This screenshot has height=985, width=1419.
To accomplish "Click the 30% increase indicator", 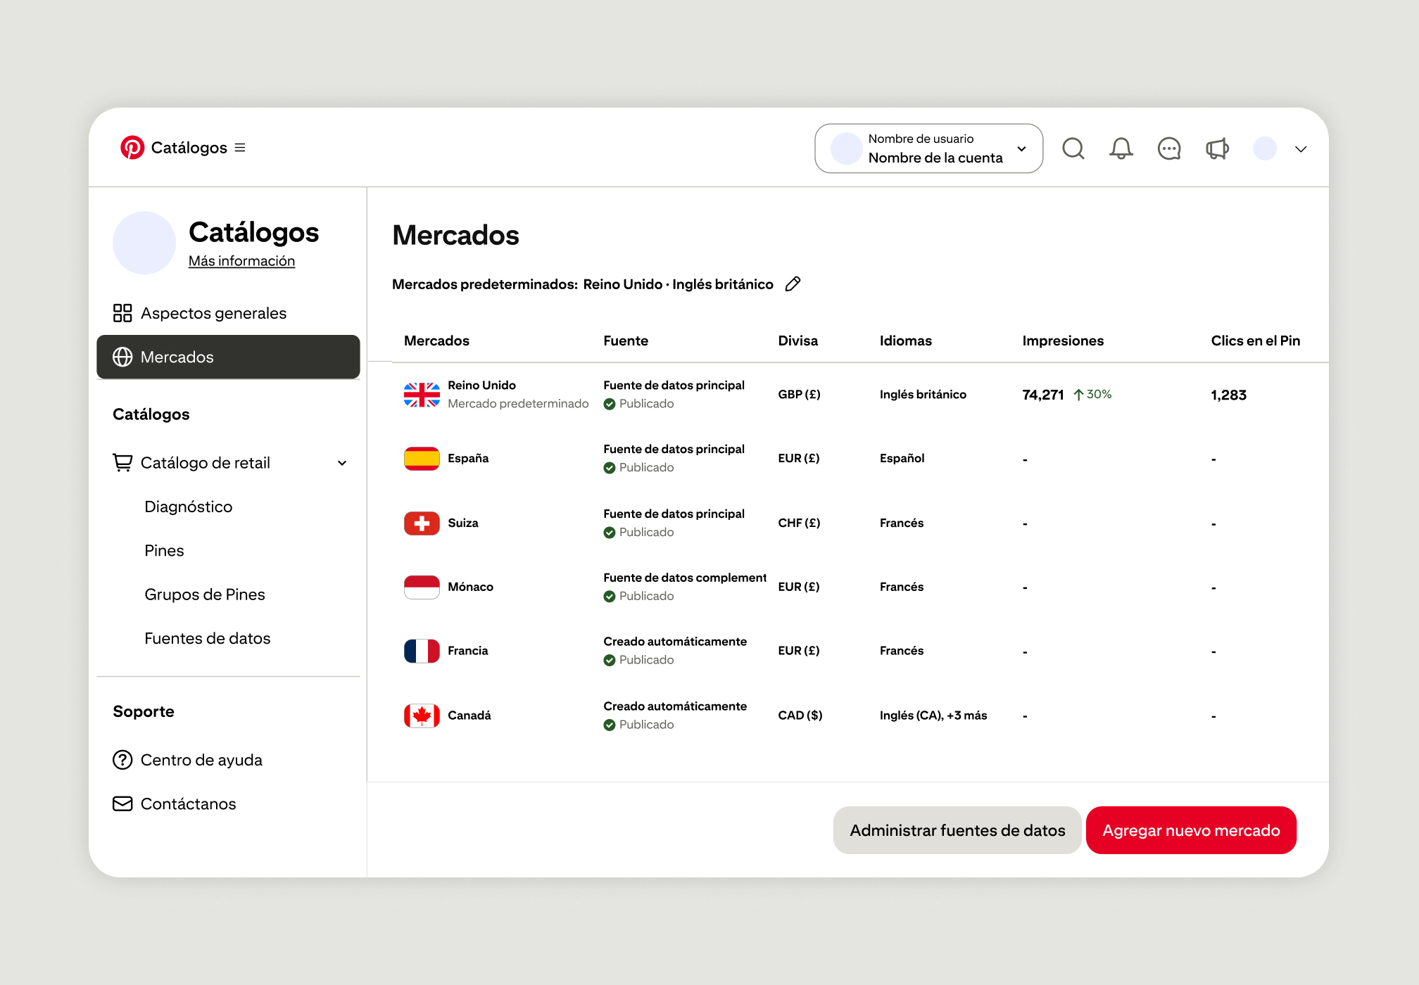I will [x=1092, y=395].
